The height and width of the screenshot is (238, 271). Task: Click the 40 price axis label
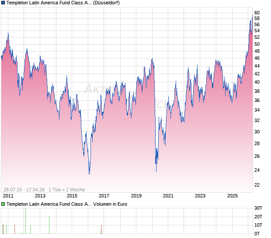(x=257, y=82)
